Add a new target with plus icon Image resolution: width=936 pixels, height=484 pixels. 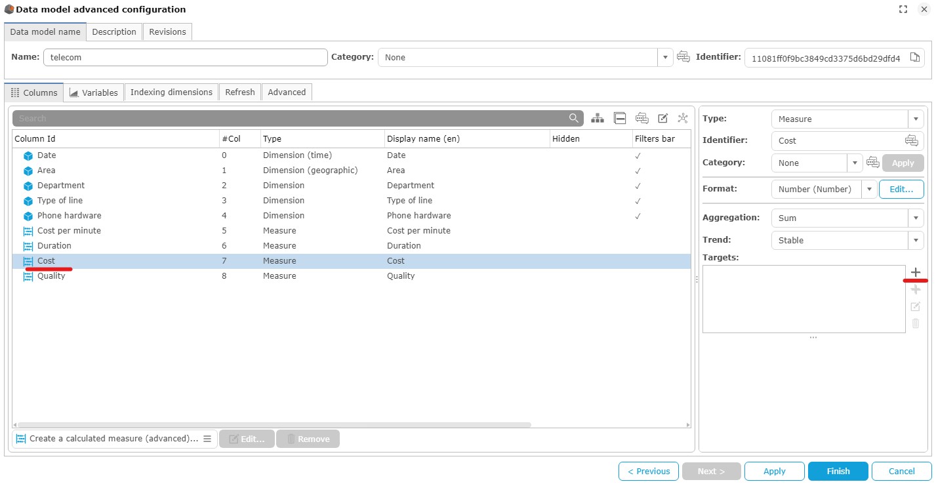coord(916,272)
